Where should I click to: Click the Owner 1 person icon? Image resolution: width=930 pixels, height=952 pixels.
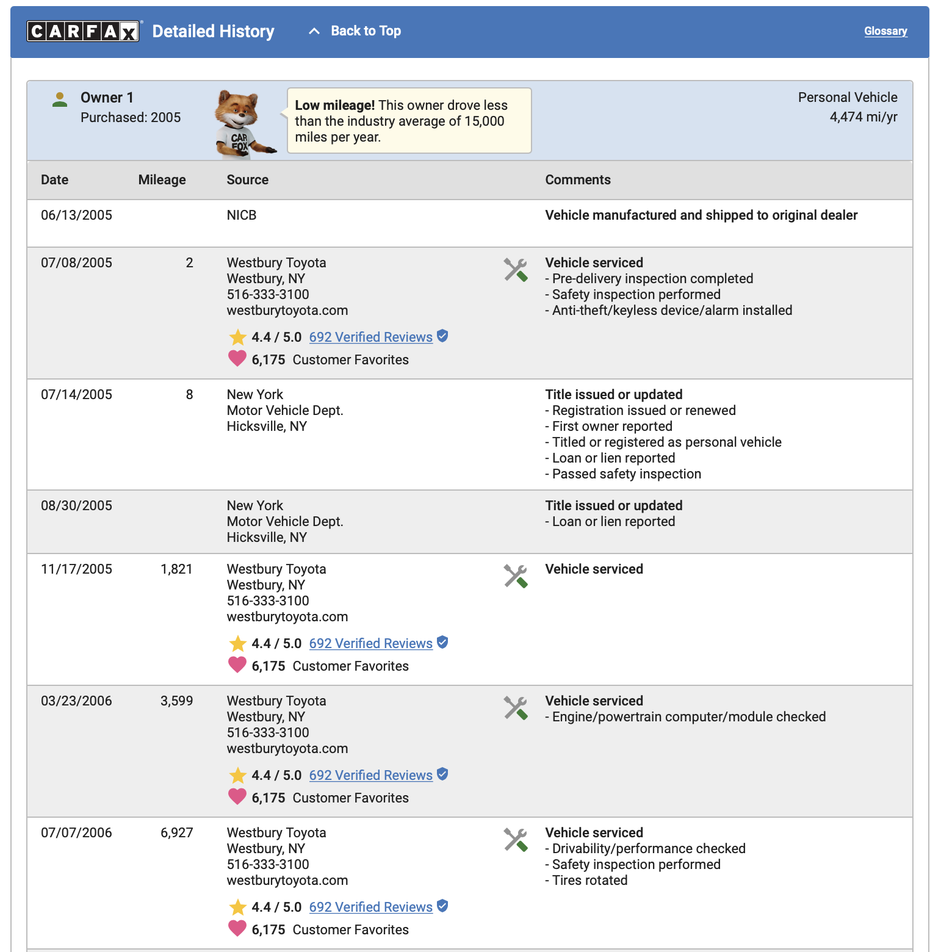point(60,99)
